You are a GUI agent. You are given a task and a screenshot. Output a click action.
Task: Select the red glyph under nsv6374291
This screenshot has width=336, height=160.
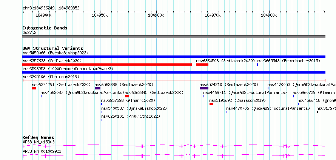[34, 88]
